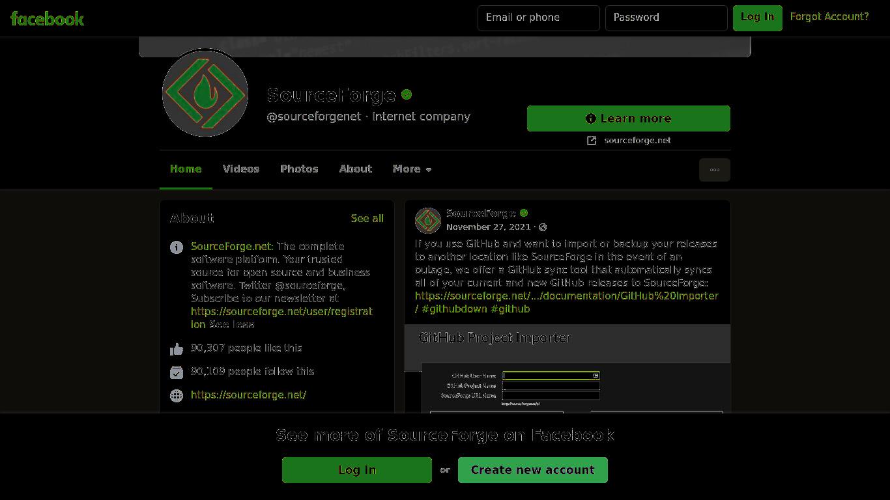Click the Password field

click(667, 18)
